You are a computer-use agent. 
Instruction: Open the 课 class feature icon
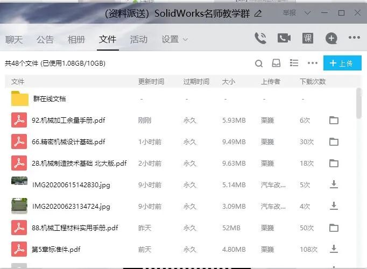click(308, 38)
